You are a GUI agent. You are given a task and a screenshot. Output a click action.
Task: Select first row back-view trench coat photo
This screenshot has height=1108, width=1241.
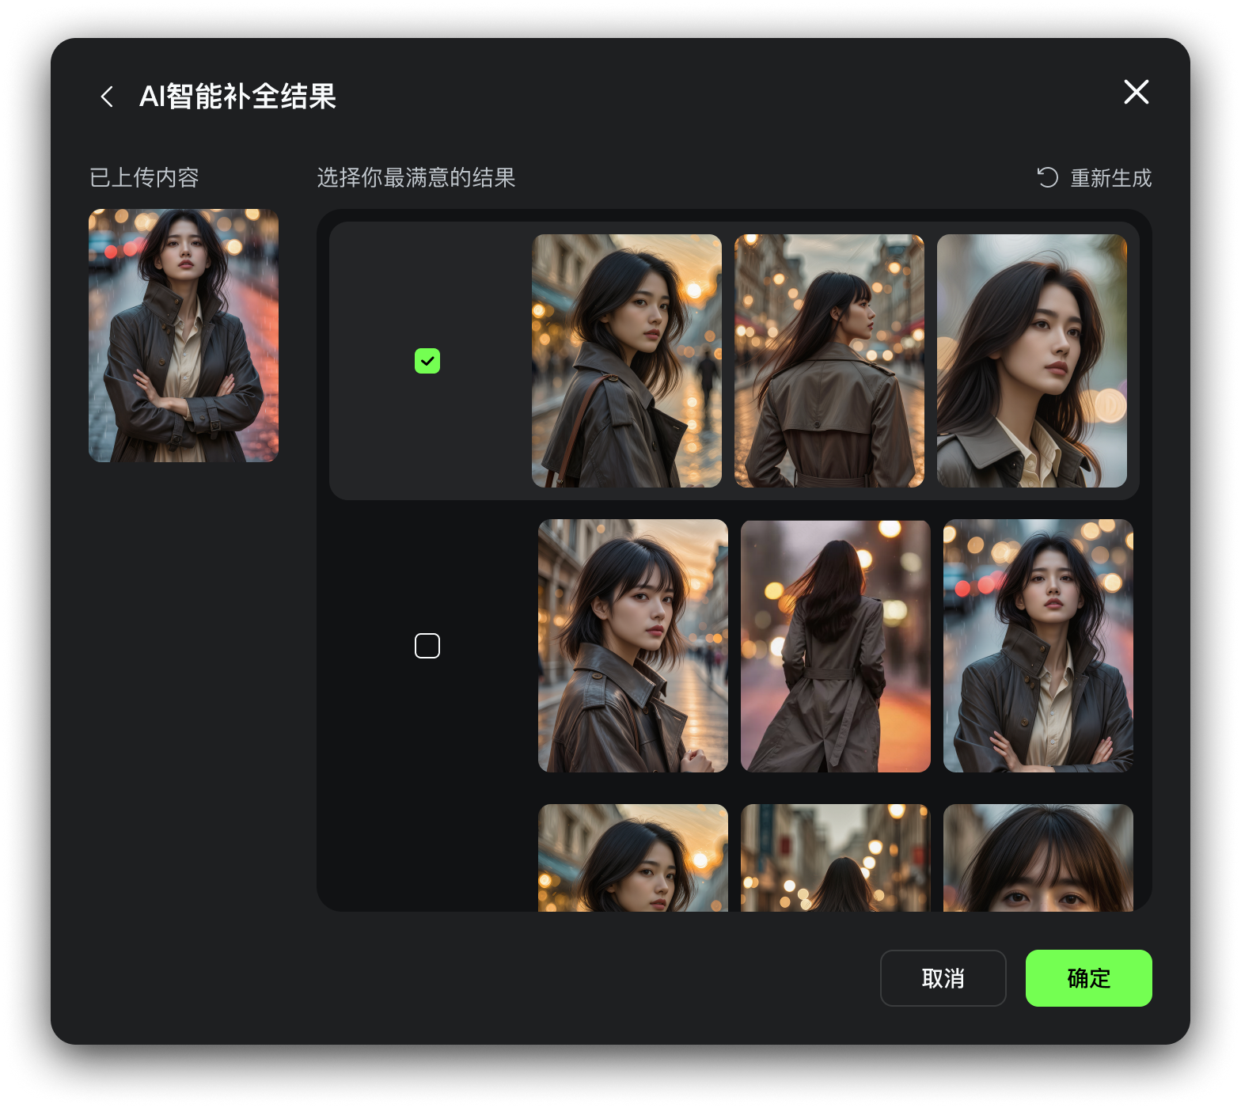pyautogui.click(x=829, y=361)
